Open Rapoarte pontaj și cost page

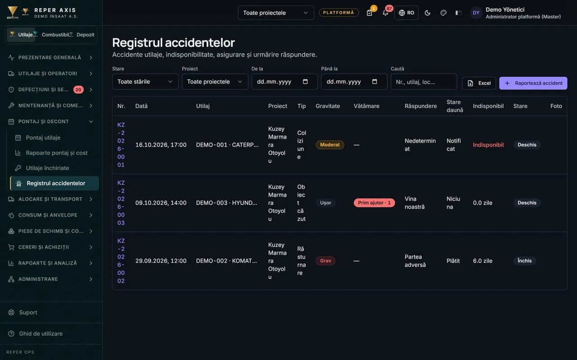pos(54,153)
